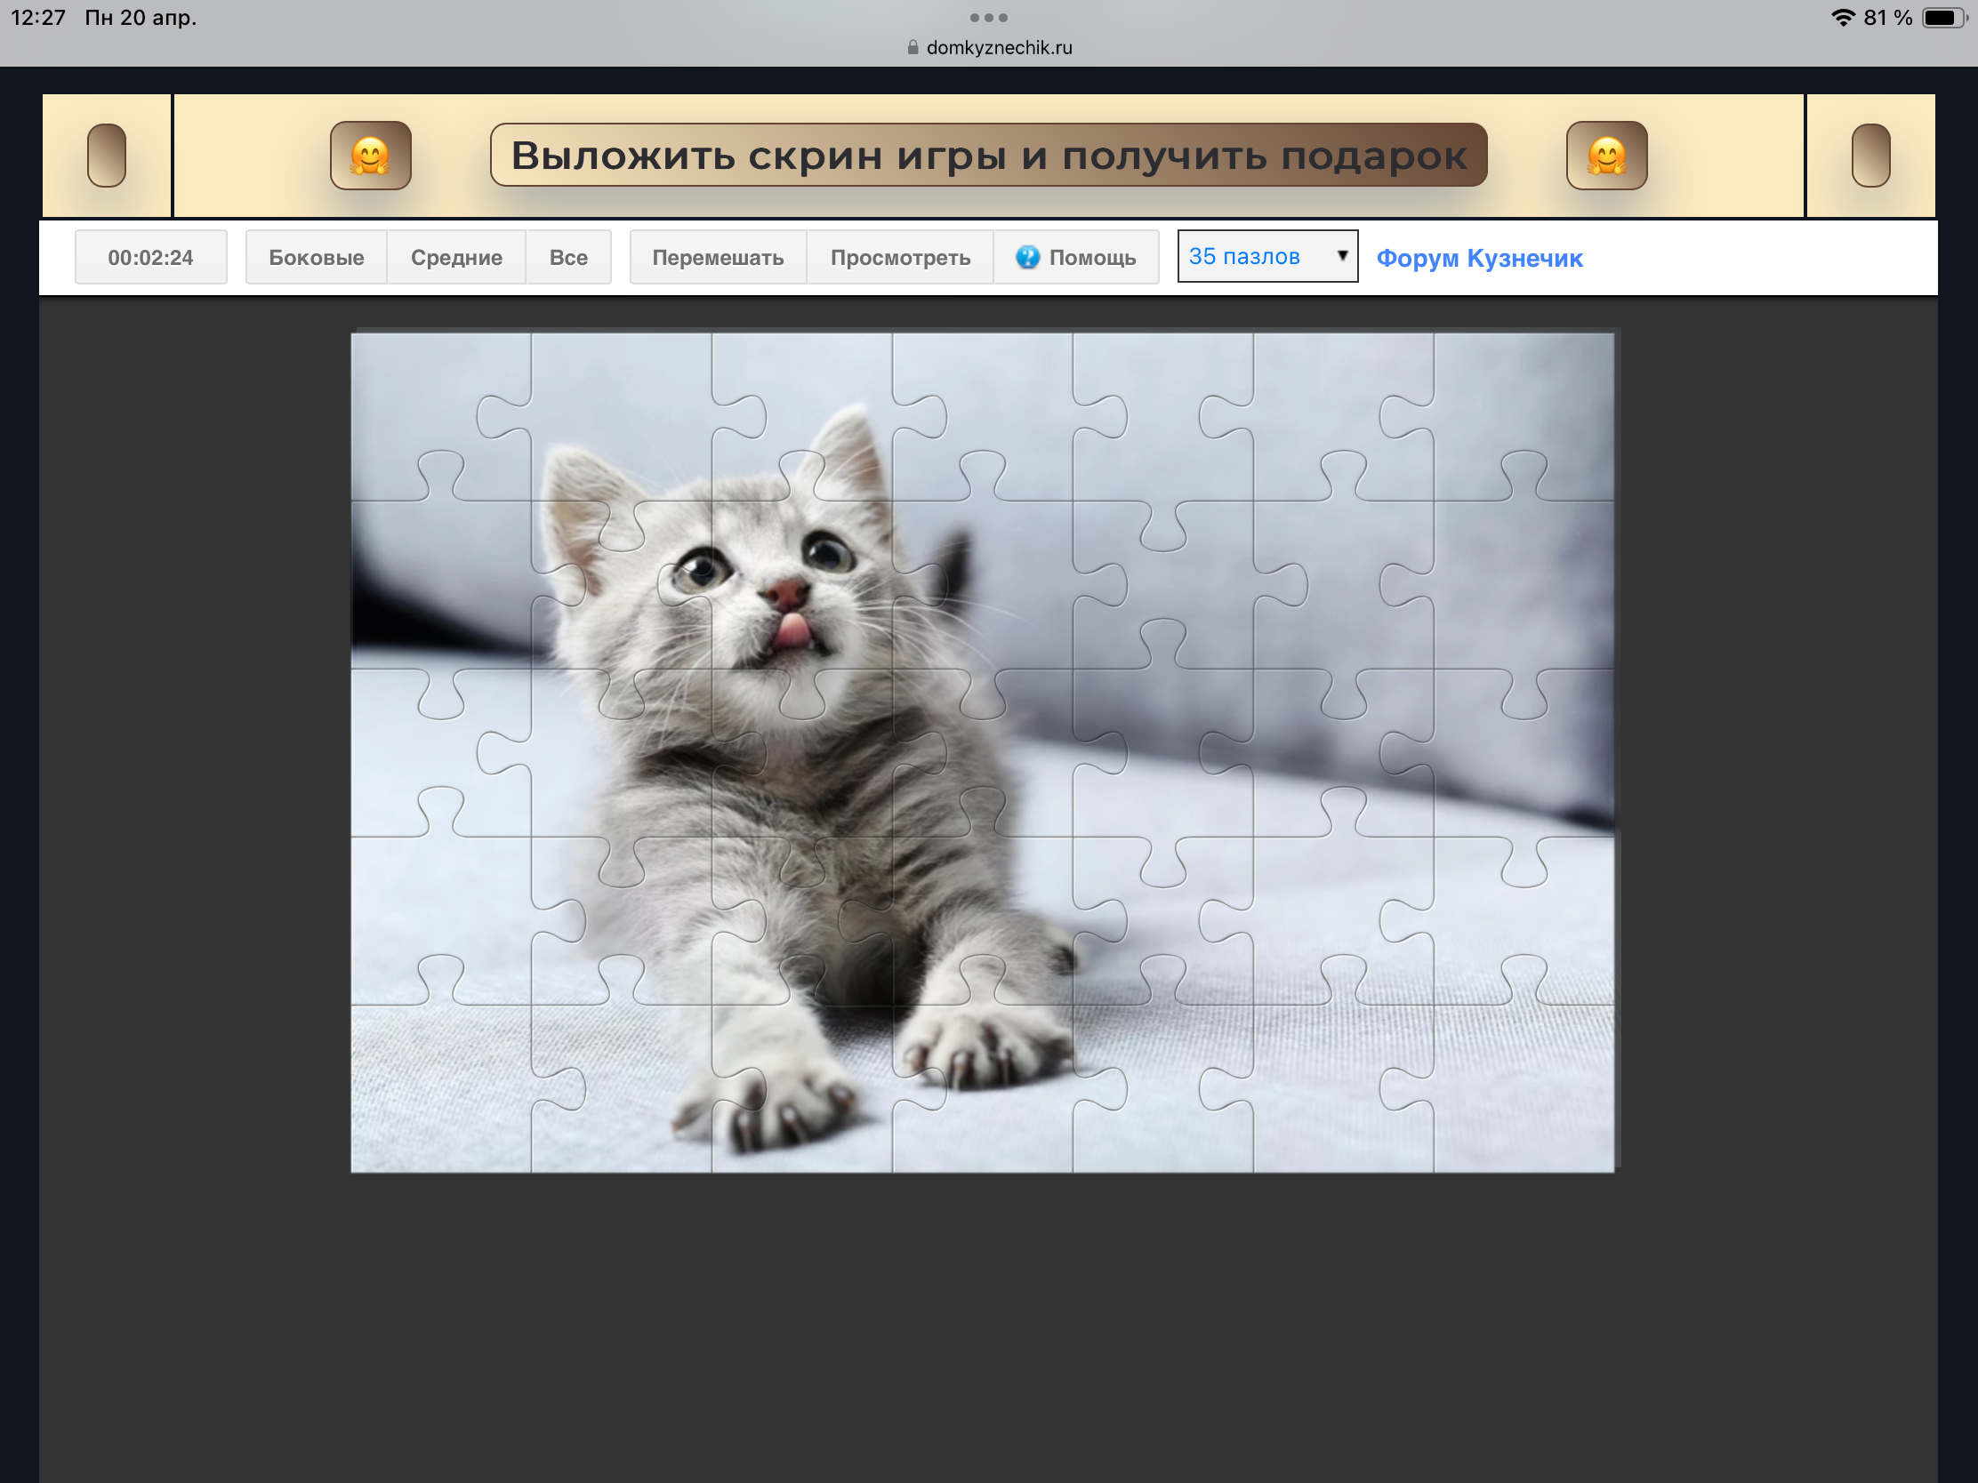Show only Боковые edge pieces
This screenshot has width=1978, height=1483.
[316, 258]
